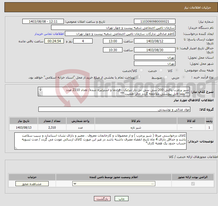Select the جزیی purchase type radio
The height and width of the screenshot is (206, 218).
183,77
